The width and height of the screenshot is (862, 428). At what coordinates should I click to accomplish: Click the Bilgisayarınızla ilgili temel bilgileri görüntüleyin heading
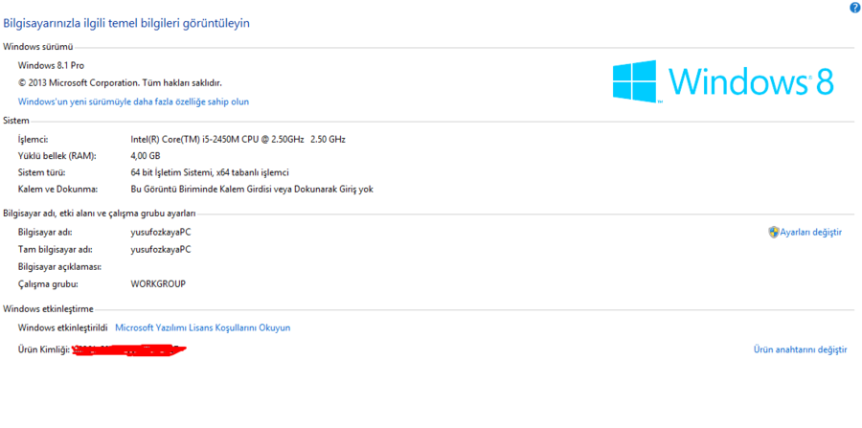coord(126,23)
